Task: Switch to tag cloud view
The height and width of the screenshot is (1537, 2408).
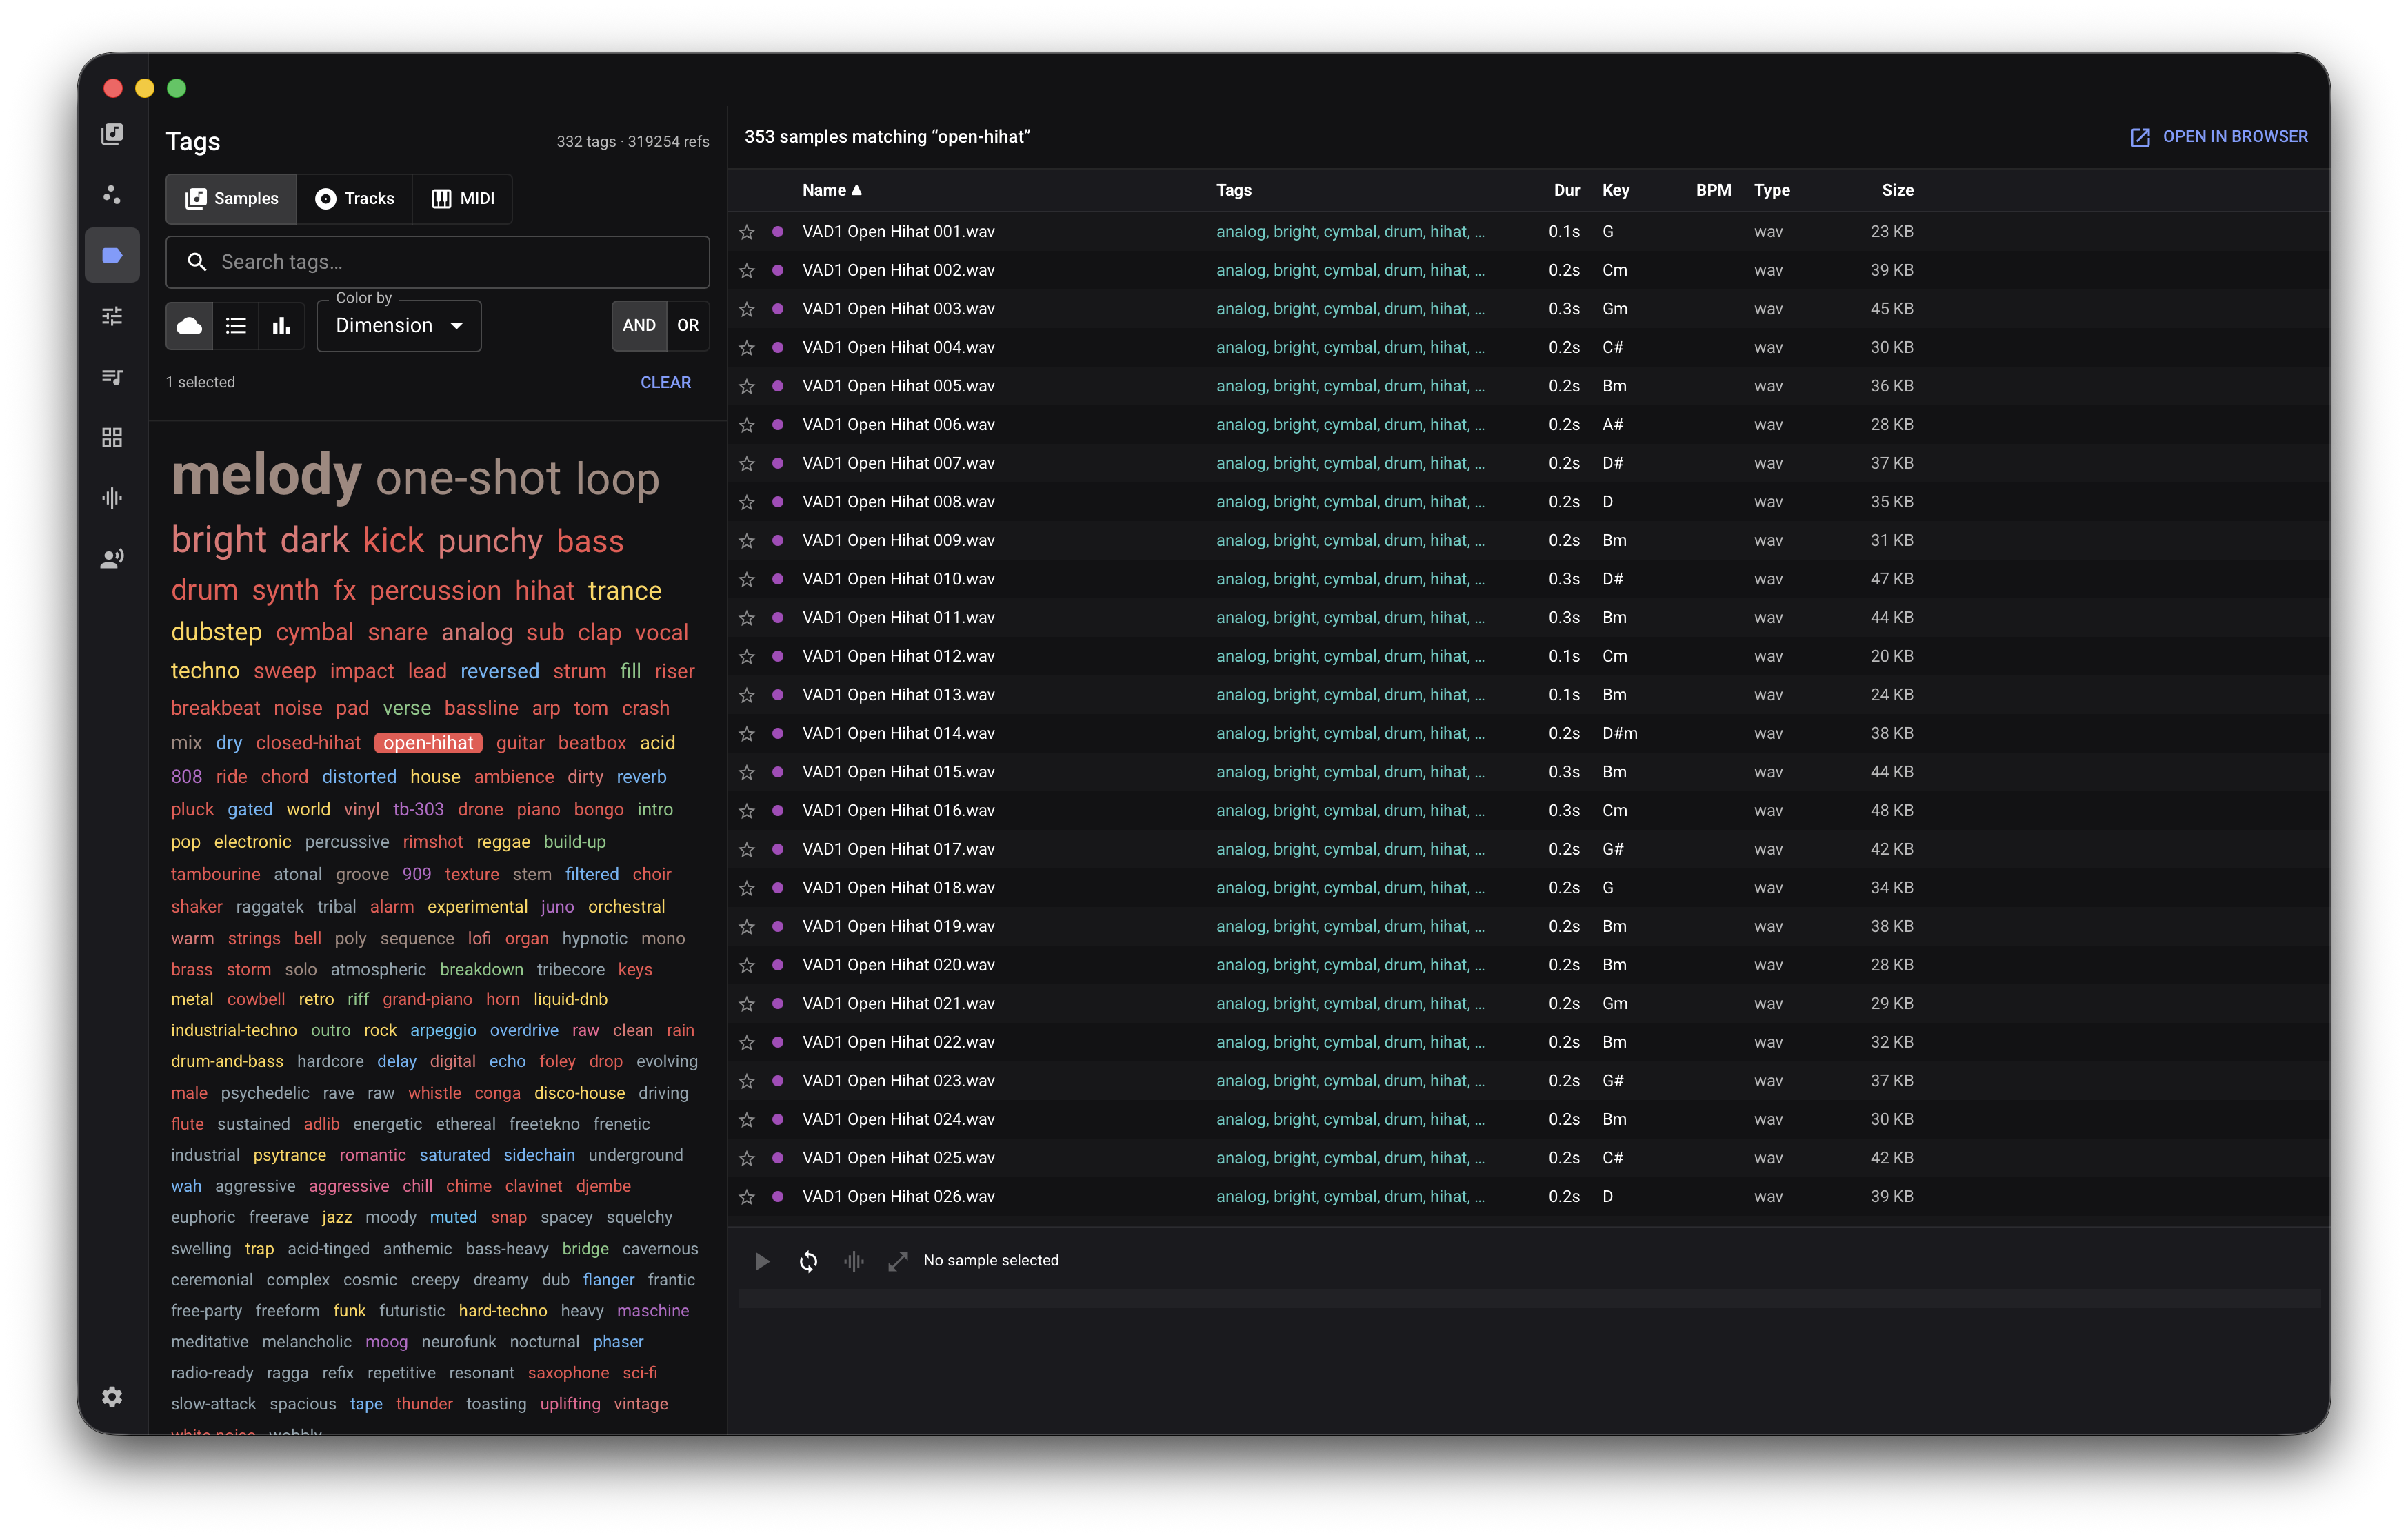Action: point(189,326)
